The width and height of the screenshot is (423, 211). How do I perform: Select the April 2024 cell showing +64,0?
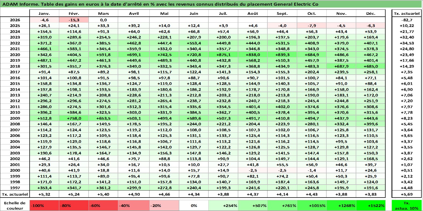tap(134, 32)
